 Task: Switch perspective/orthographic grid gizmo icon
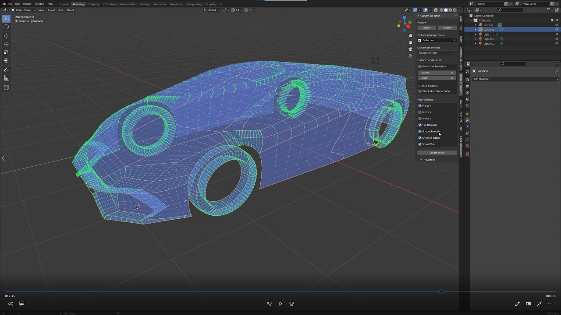tap(410, 56)
